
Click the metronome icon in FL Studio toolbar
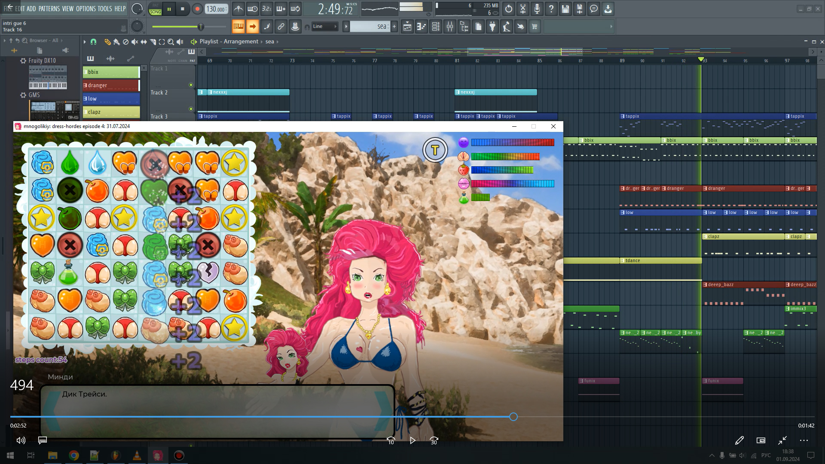(x=238, y=9)
